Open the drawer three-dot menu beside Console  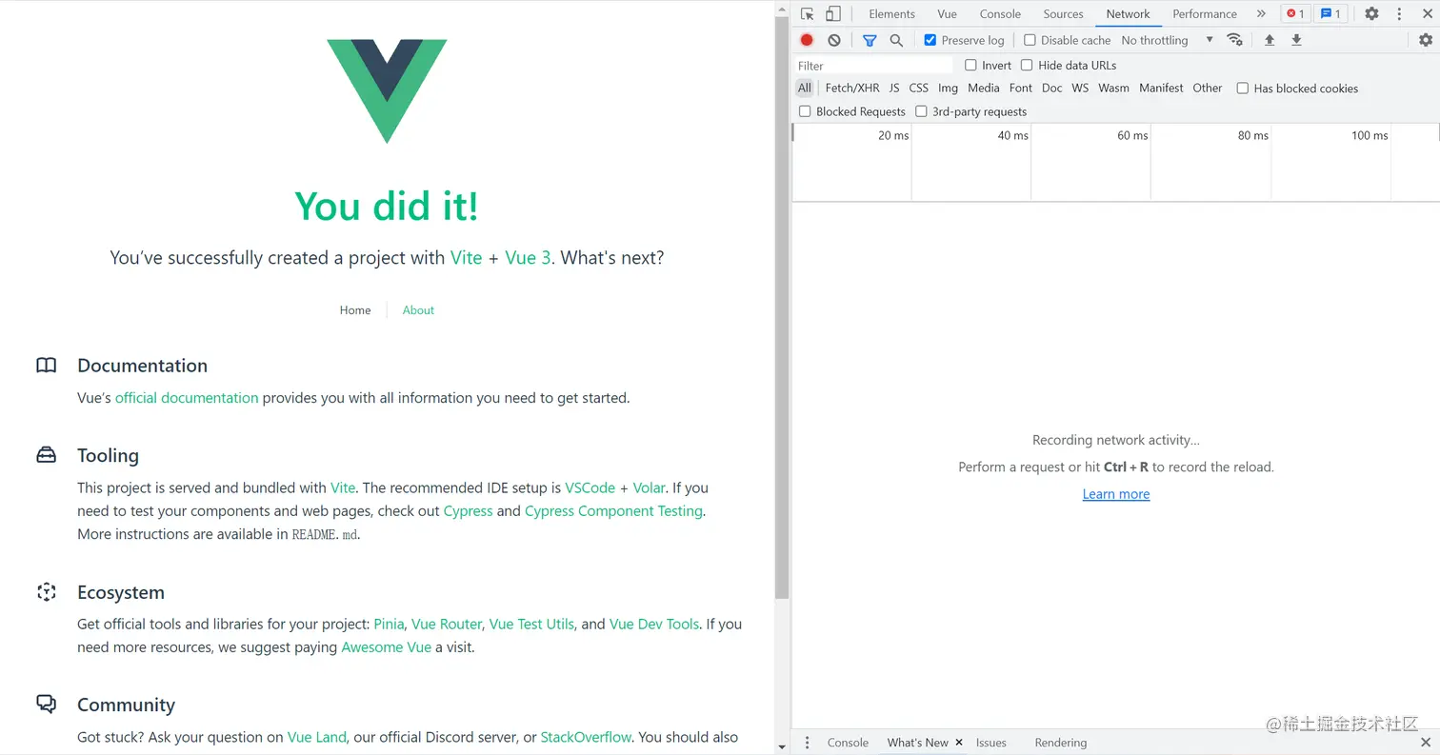(808, 743)
